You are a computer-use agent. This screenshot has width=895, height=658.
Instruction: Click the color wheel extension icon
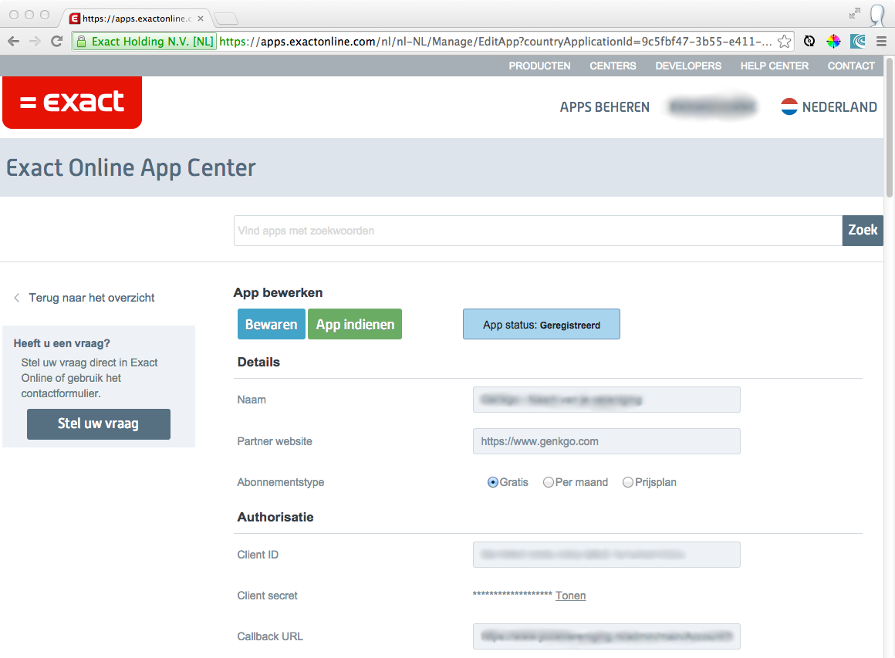point(833,41)
